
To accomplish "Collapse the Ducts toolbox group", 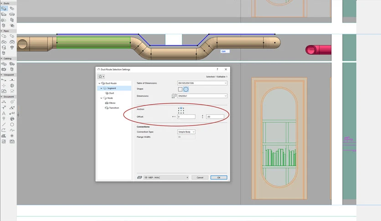I will tap(1, 3).
